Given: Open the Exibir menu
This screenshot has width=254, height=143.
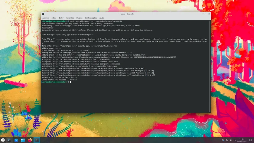Looking at the screenshot, I should (61, 18).
